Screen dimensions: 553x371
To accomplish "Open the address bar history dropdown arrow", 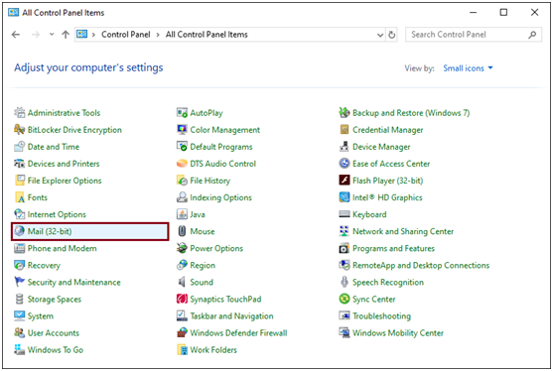I will [380, 35].
